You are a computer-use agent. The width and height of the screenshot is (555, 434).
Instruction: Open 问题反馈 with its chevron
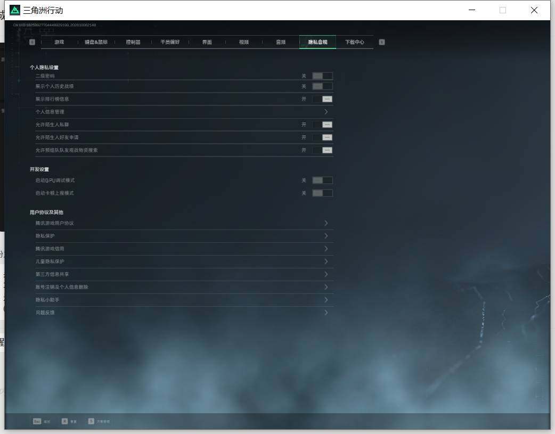[x=326, y=313]
